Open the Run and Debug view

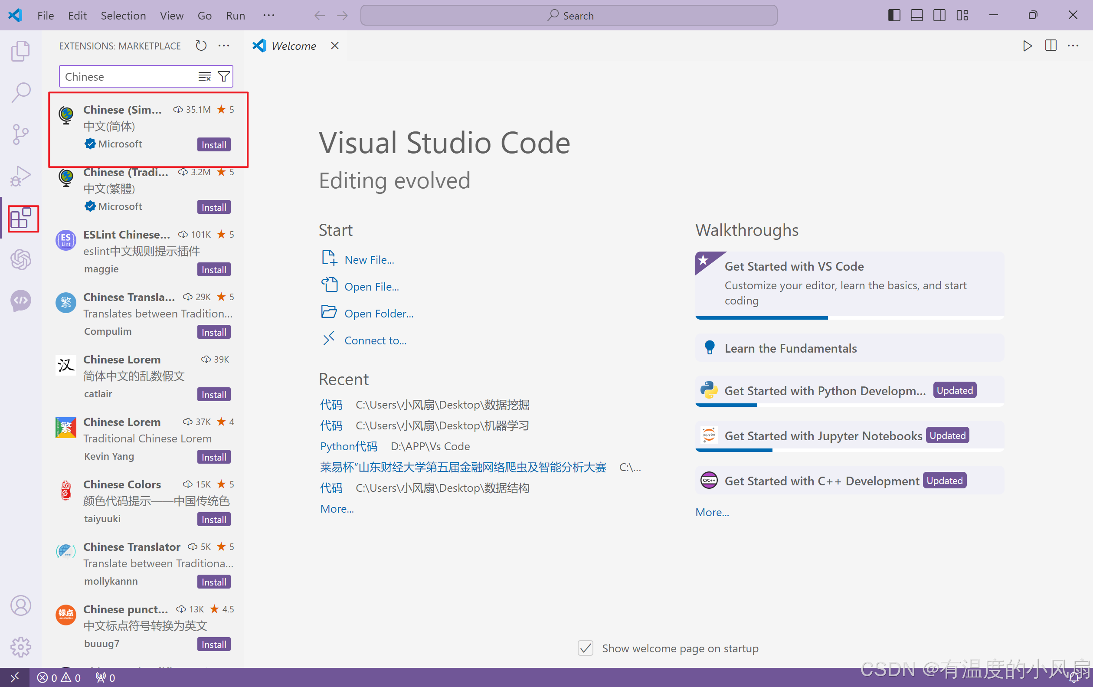[x=20, y=176]
